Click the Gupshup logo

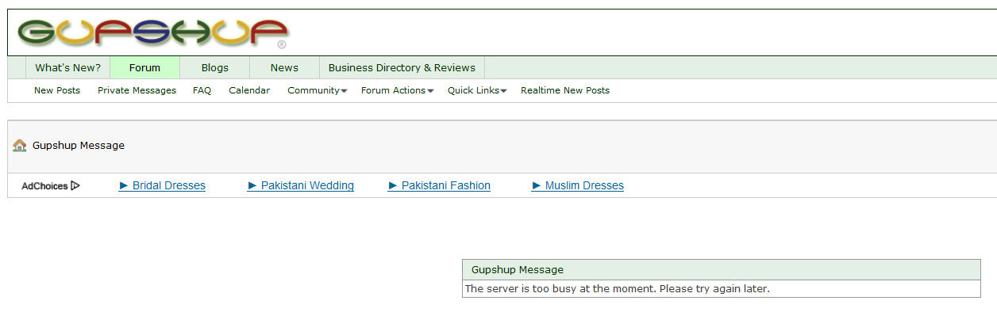[152, 32]
